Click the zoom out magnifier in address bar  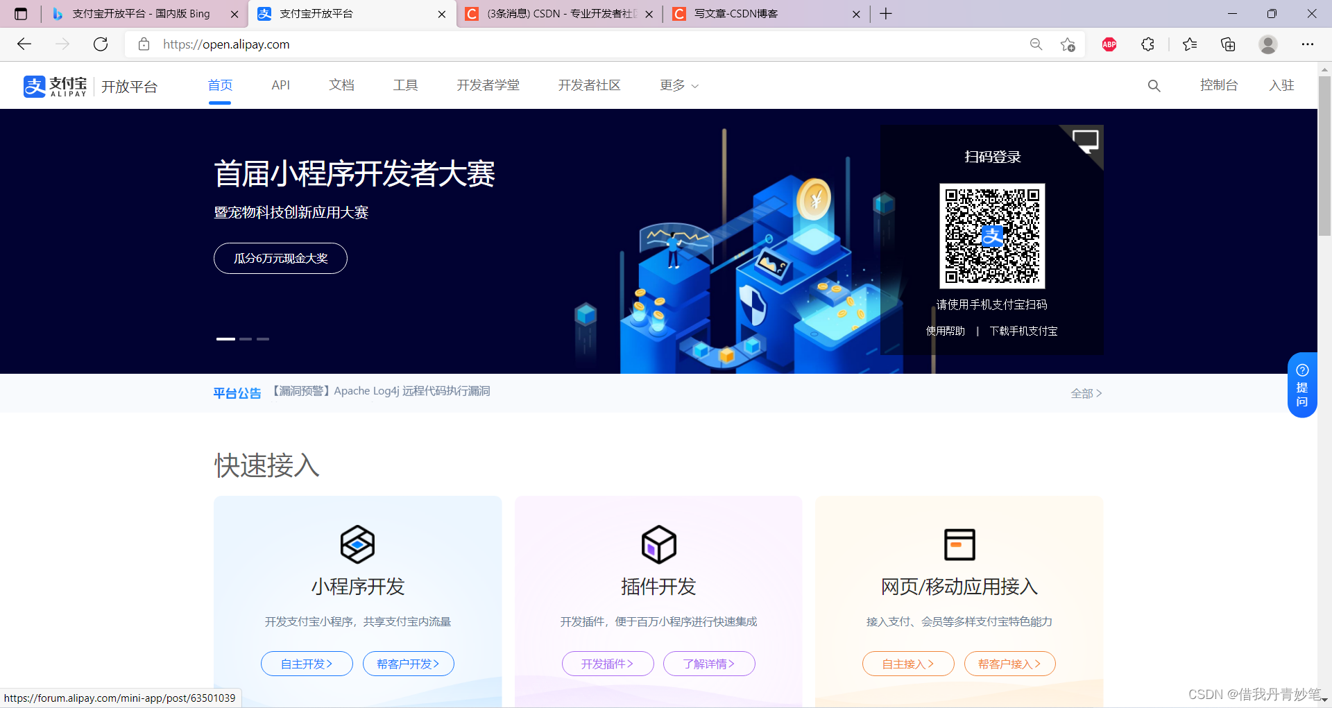[1036, 44]
